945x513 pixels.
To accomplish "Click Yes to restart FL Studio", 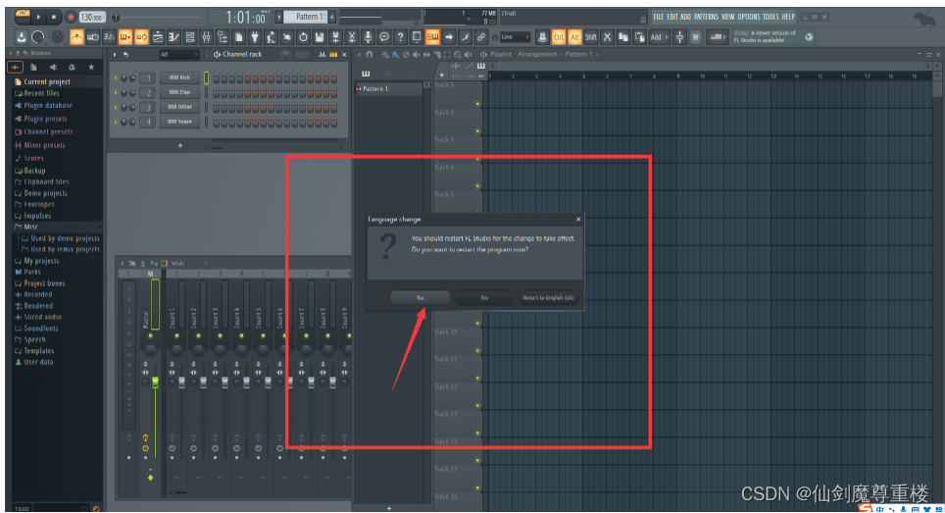I will [421, 298].
